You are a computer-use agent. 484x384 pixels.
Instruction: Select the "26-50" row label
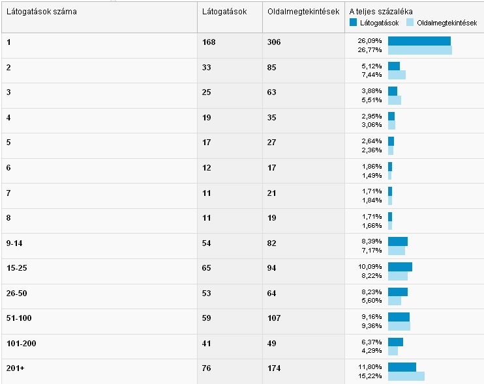(x=16, y=293)
